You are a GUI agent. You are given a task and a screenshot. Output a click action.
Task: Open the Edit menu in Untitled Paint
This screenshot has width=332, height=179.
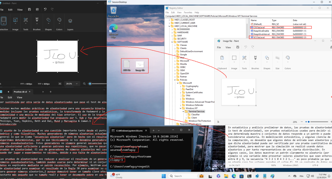(x=10, y=9)
